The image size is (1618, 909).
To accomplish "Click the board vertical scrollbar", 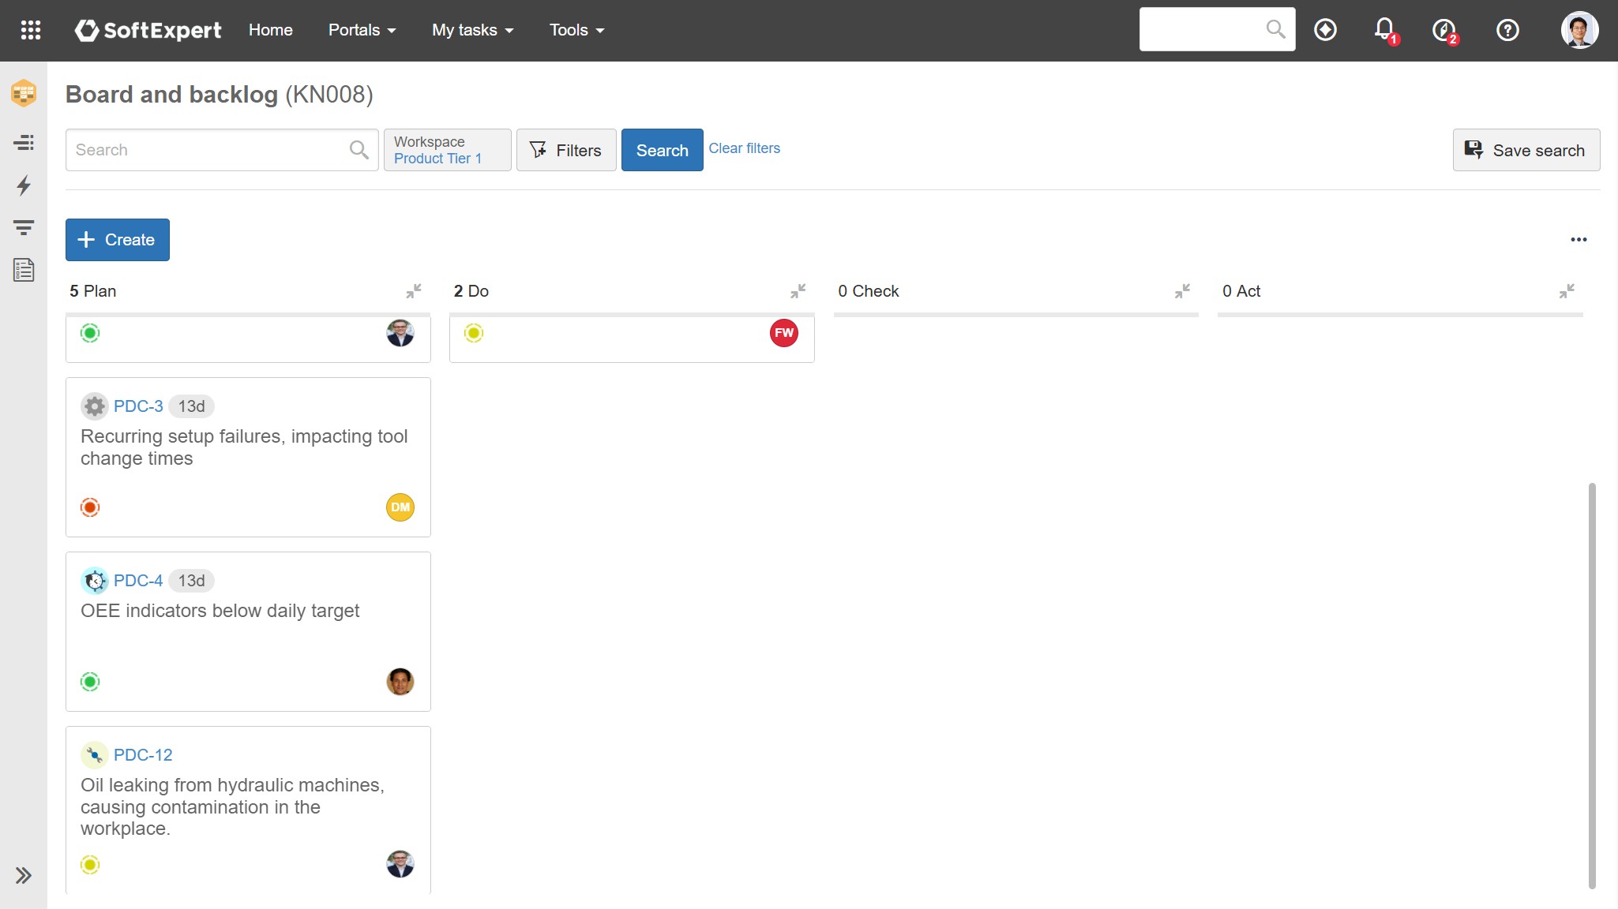I will click(x=1592, y=686).
